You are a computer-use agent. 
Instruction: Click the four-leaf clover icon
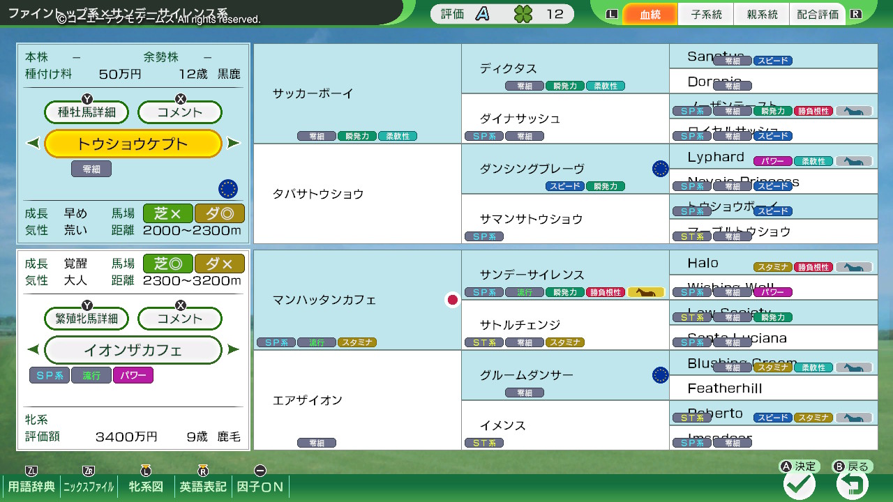[522, 14]
